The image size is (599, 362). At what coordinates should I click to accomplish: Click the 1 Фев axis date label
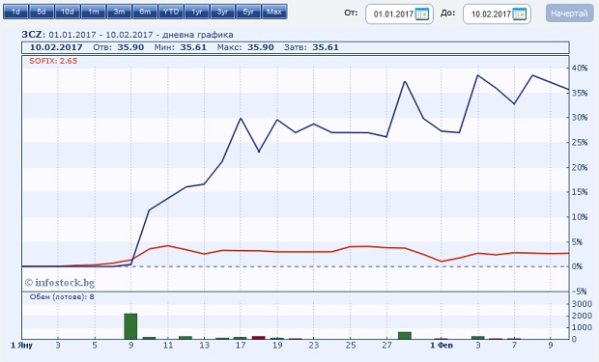(x=442, y=346)
